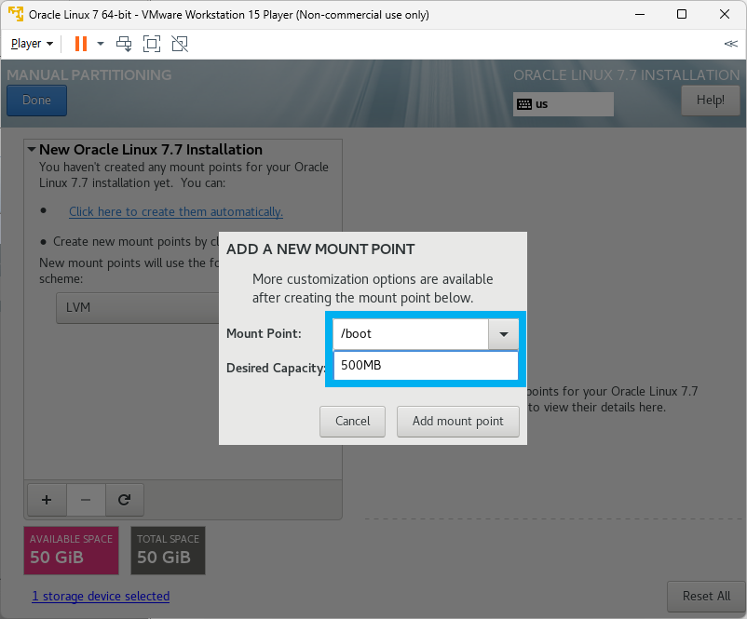Screen dimensions: 747x619
Task: Click the Desired Capacity field showing 500MB
Action: 426,366
